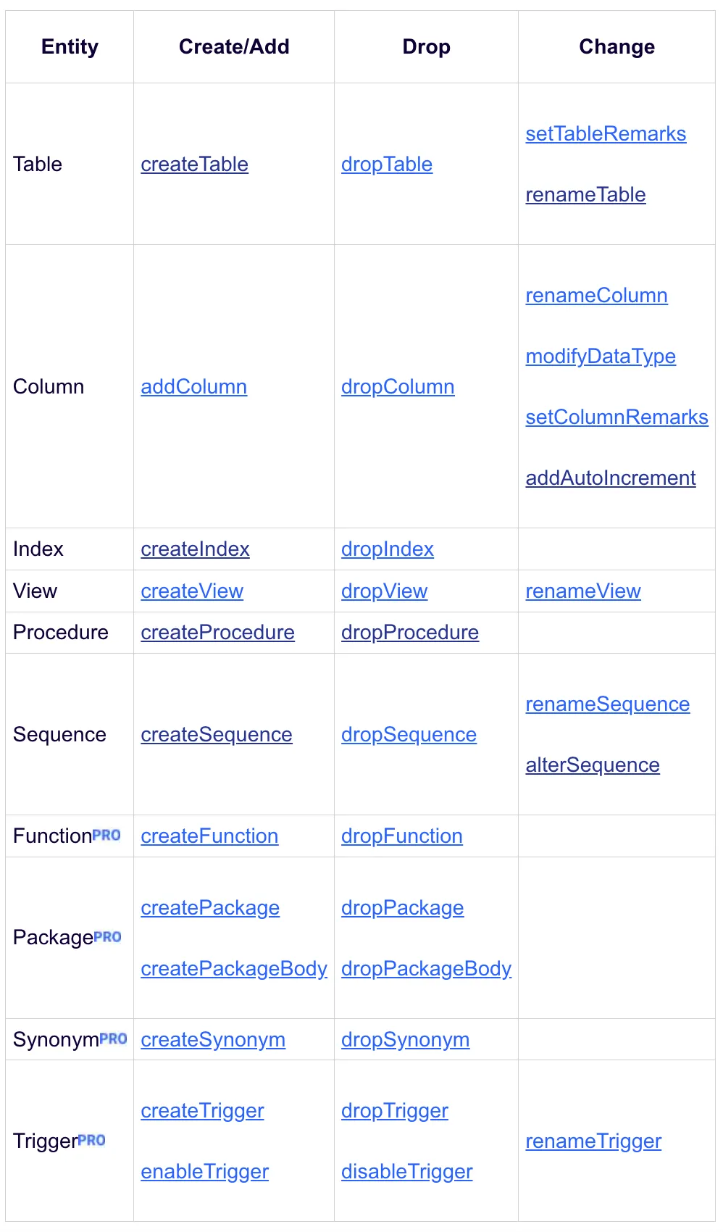Click the PRO badge beside Package
The height and width of the screenshot is (1232, 723).
pyautogui.click(x=107, y=936)
